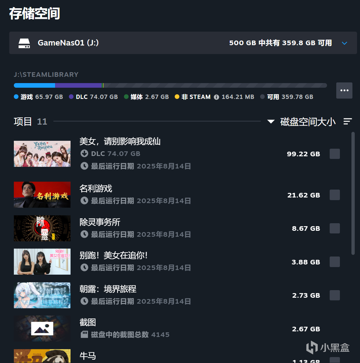Click the 美女，请别影响我成仙 thumbnail

click(42, 154)
